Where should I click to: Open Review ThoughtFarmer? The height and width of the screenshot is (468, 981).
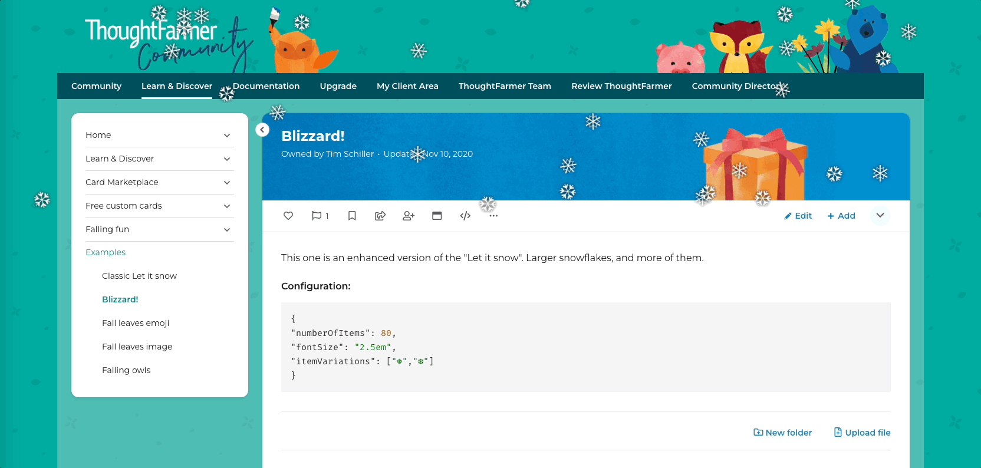622,86
